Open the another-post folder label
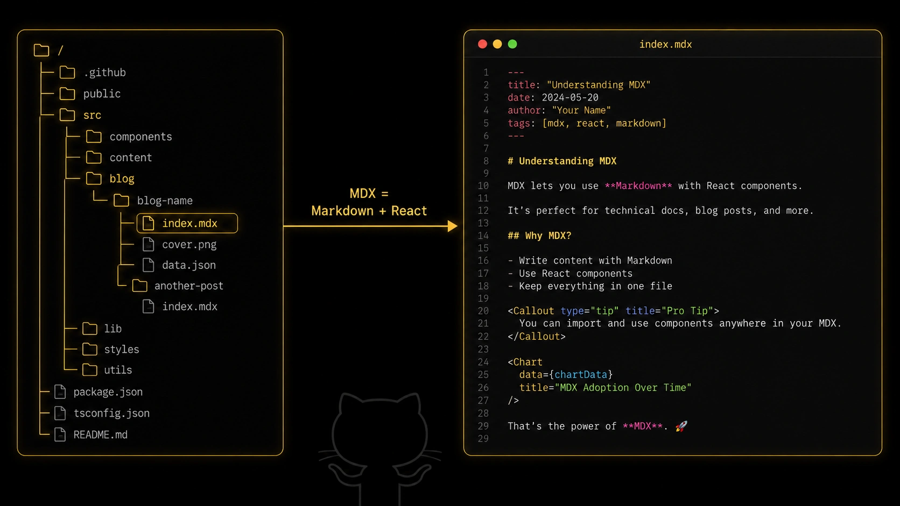This screenshot has width=900, height=506. coord(189,286)
